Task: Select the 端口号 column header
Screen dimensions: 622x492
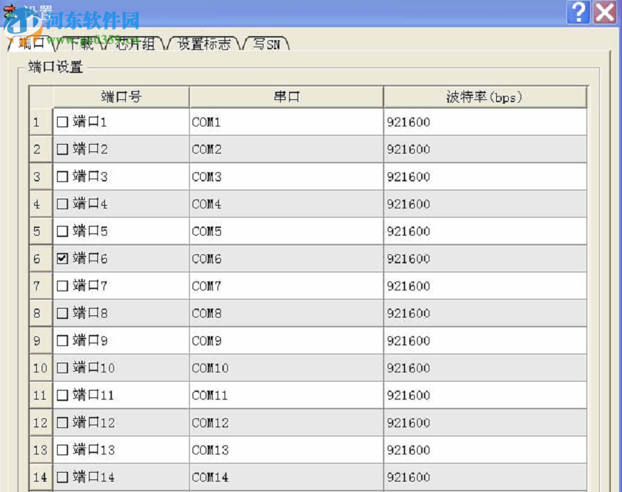Action: click(121, 97)
